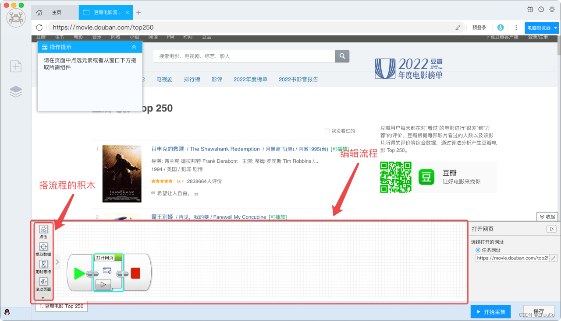Click the task URL input field
This screenshot has height=321, width=561.
click(512, 258)
